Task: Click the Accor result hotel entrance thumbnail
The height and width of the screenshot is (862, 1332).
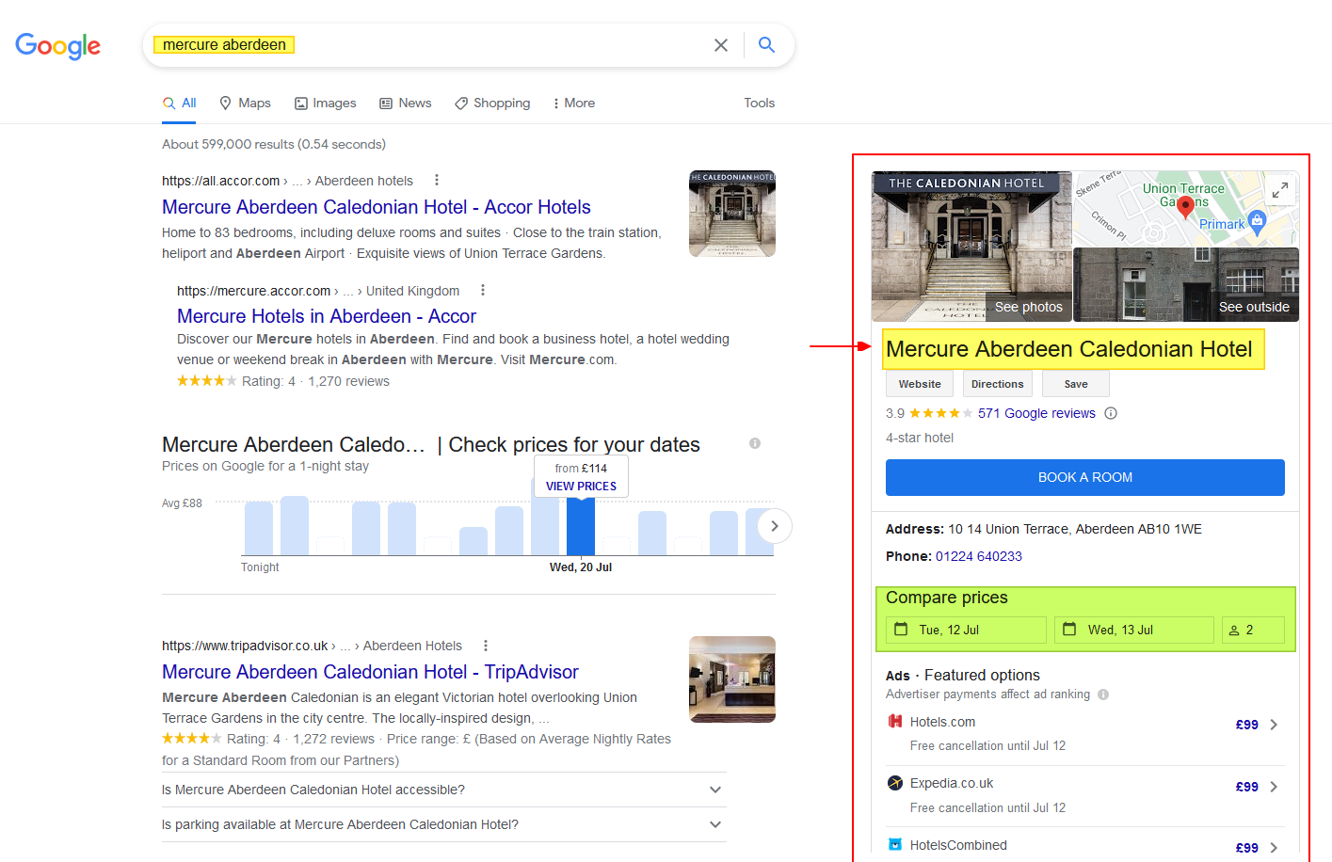Action: point(732,214)
